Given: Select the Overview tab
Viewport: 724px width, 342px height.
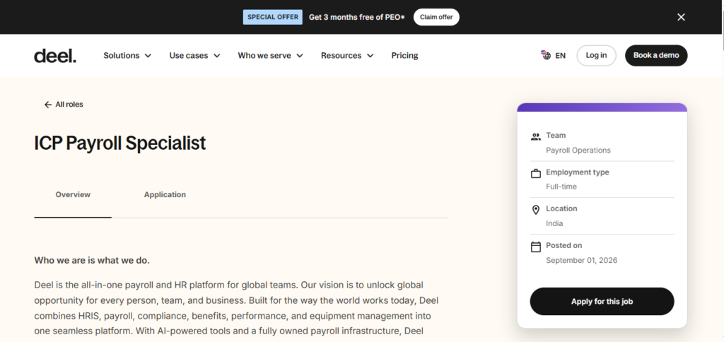Looking at the screenshot, I should pyautogui.click(x=73, y=195).
